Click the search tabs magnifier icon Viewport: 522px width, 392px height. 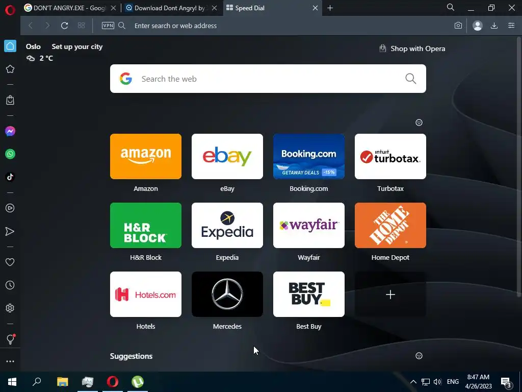tap(451, 7)
